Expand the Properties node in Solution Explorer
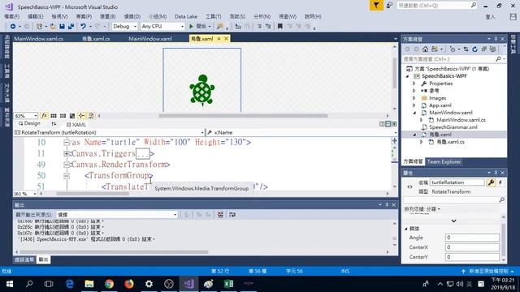Screen dimensions: 520x292 coord(414,84)
